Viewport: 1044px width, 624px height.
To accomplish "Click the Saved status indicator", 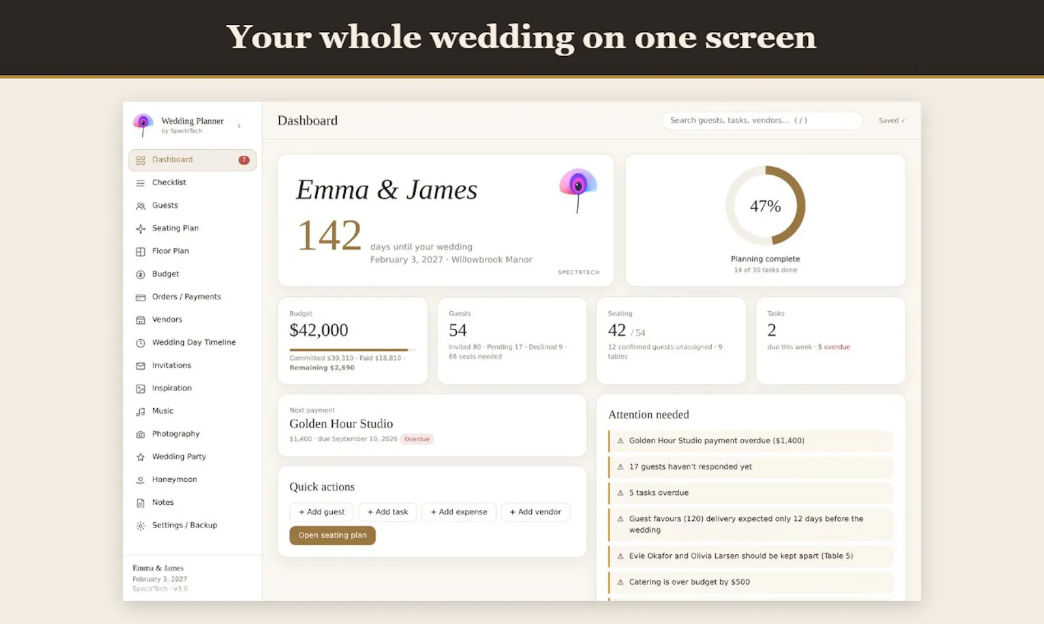I will [x=892, y=121].
